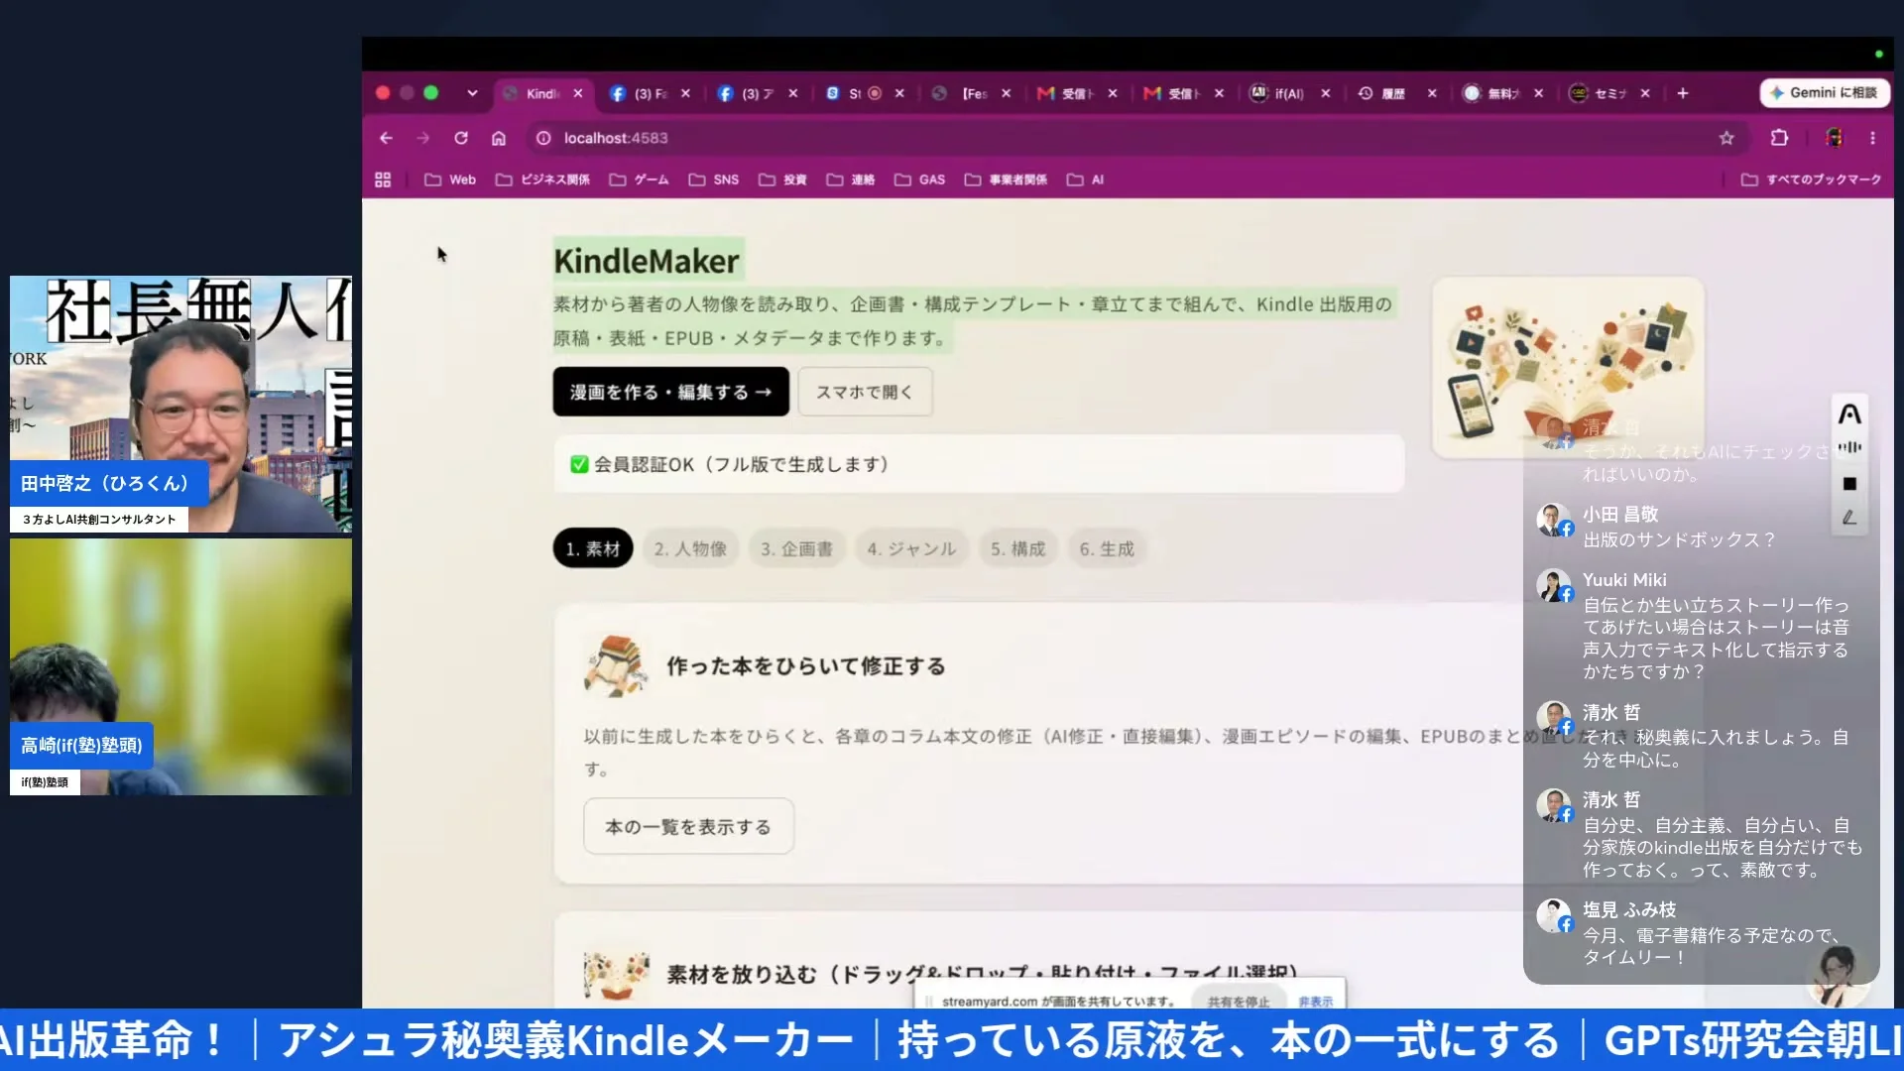Click 塩見 ふみ枝's profile picture in chat
The height and width of the screenshot is (1071, 1904).
[1554, 915]
